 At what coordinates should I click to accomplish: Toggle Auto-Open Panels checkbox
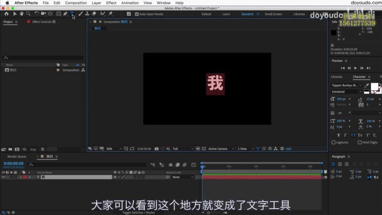(x=137, y=14)
